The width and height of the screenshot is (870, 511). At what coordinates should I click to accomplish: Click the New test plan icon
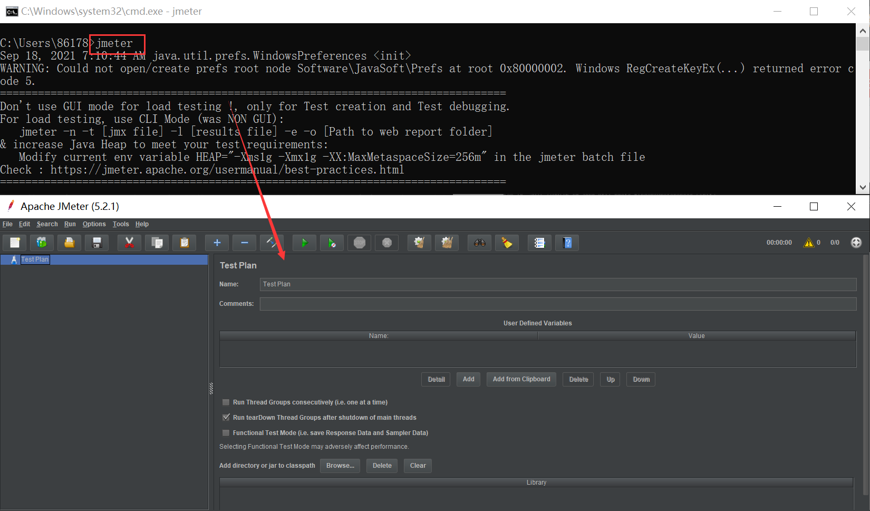15,243
